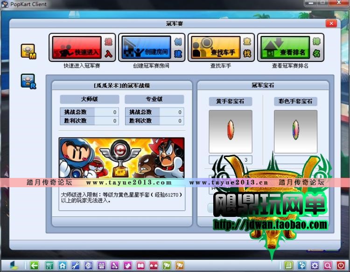Click the purple-blue wheel icon in toolbar
This screenshot has width=350, height=272.
(88, 265)
